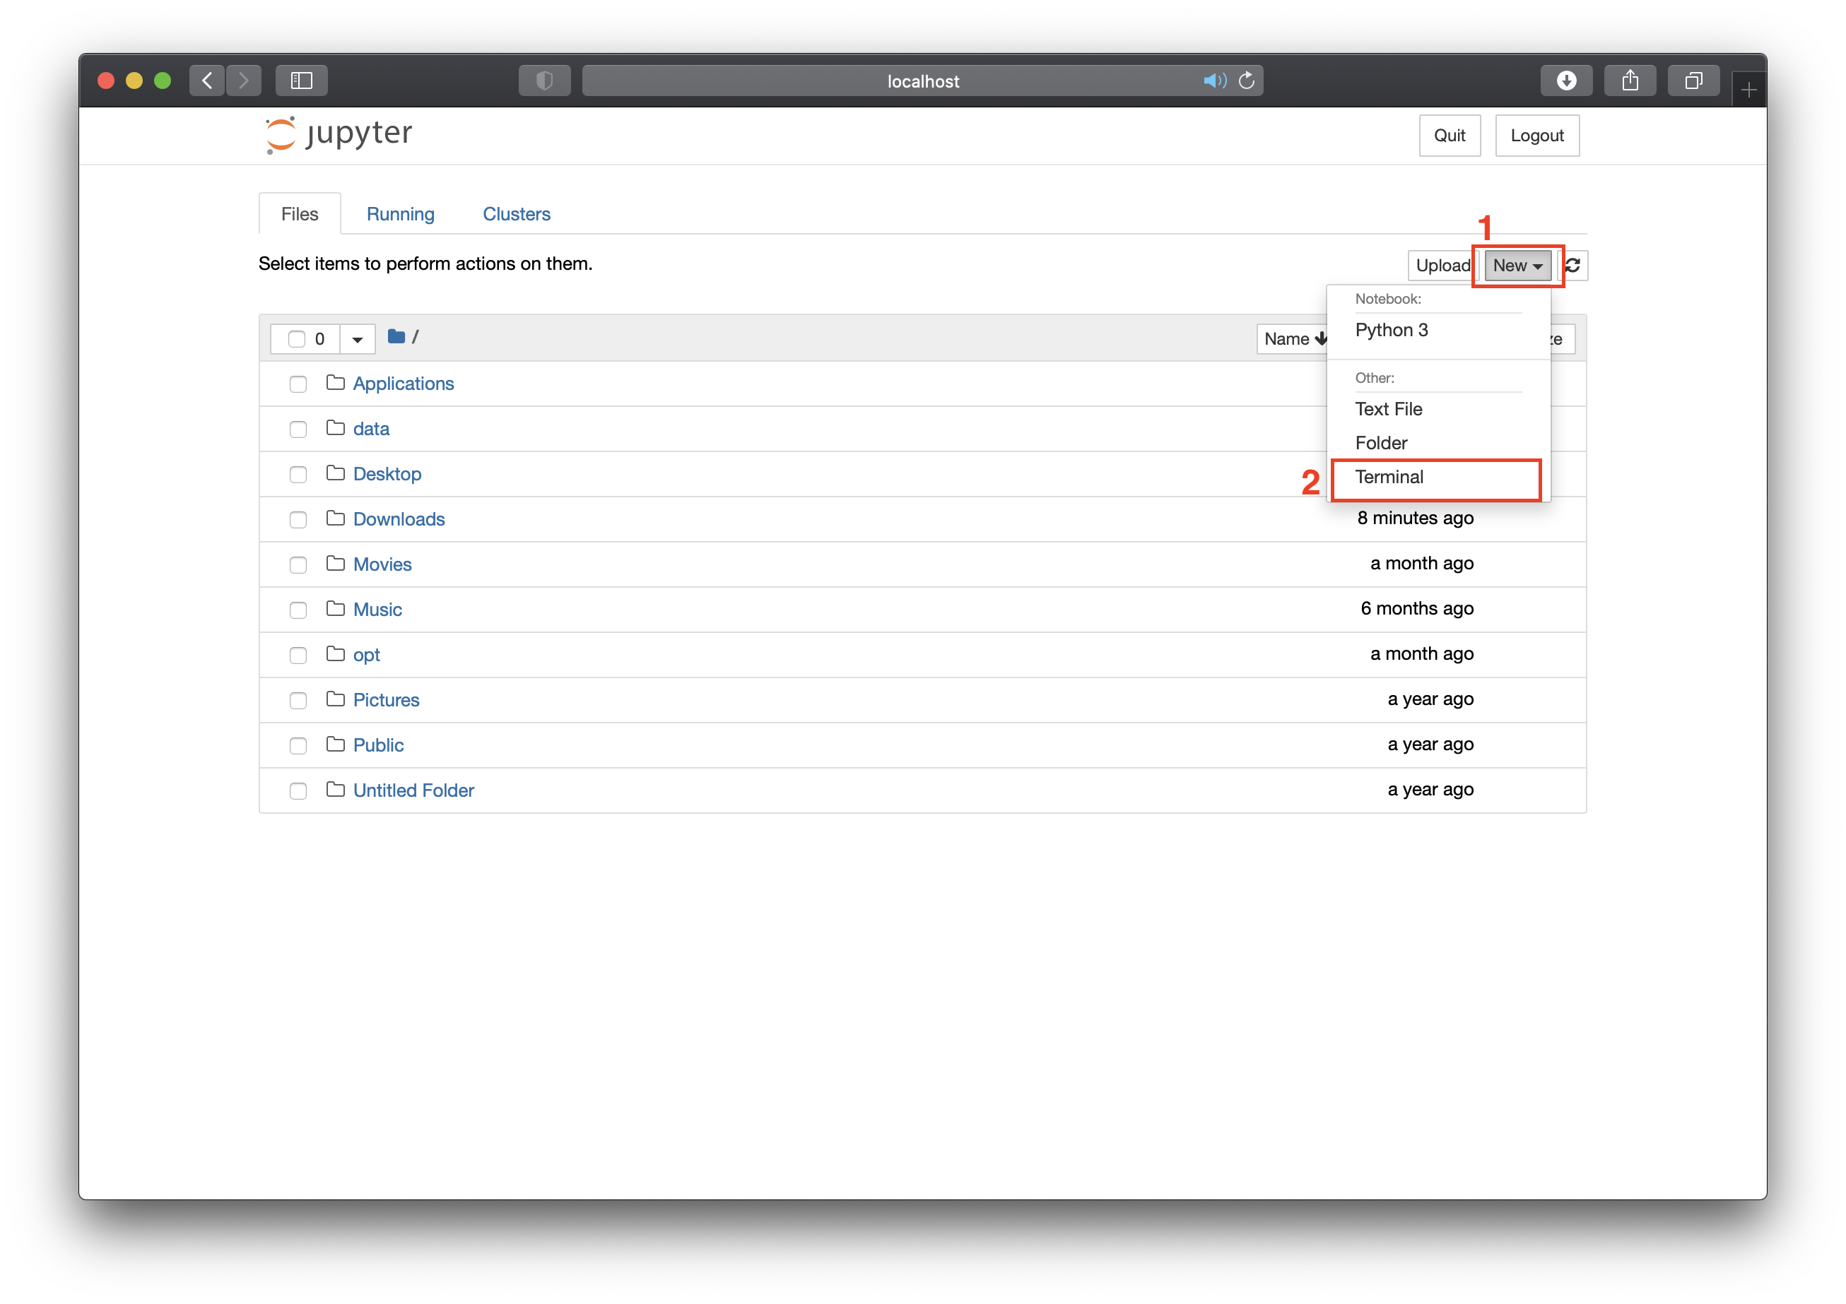Check the Applications folder checkbox
This screenshot has width=1846, height=1304.
(298, 384)
